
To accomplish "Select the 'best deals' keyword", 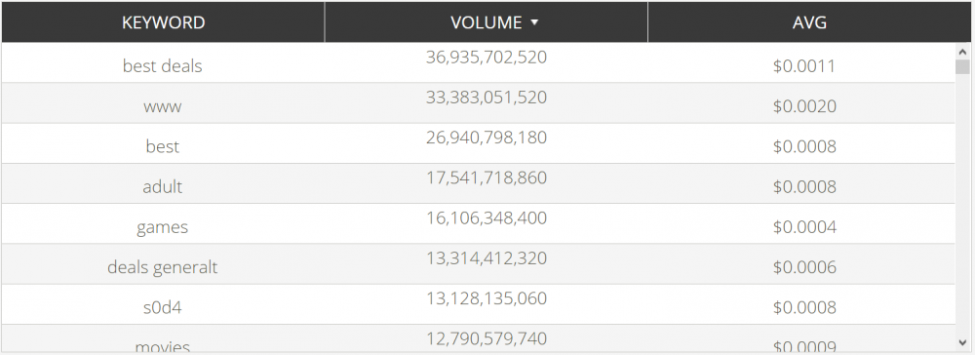I will pos(162,66).
